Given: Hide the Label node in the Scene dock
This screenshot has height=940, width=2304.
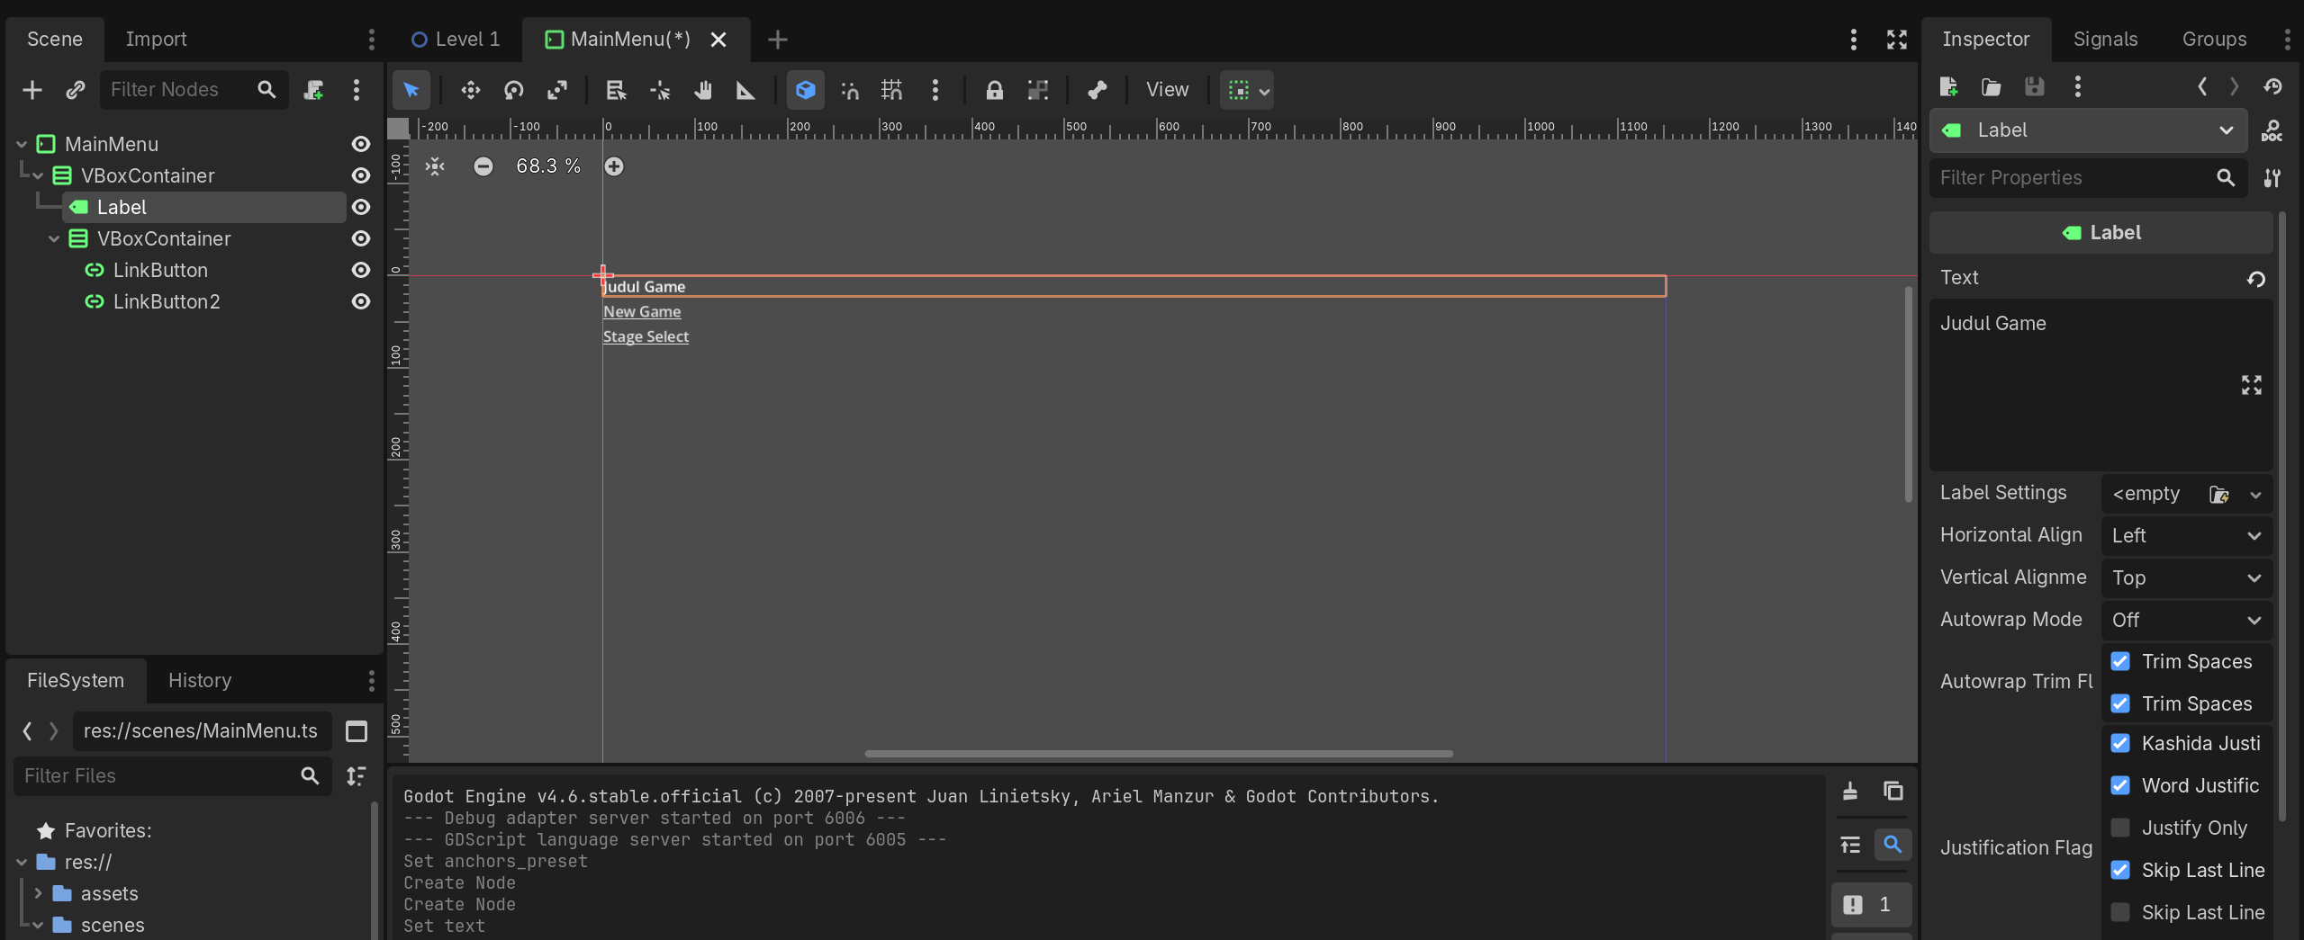Looking at the screenshot, I should (x=359, y=207).
